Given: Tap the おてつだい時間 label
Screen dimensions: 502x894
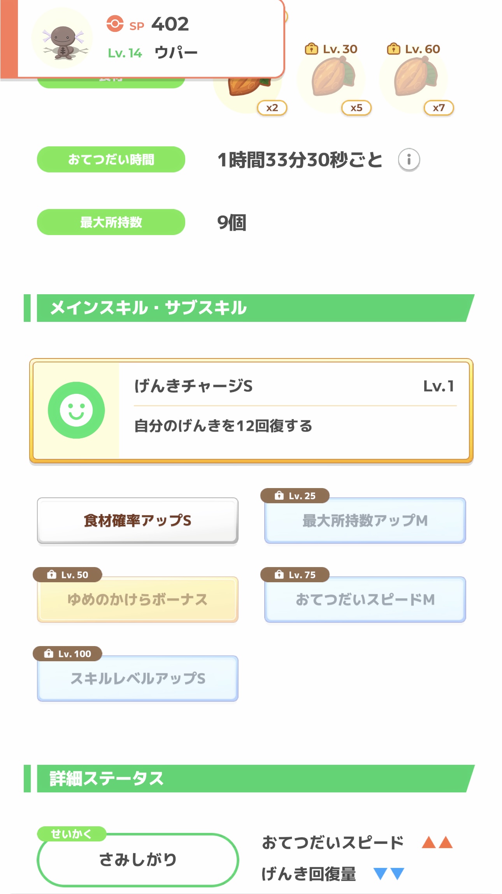Looking at the screenshot, I should 111,160.
